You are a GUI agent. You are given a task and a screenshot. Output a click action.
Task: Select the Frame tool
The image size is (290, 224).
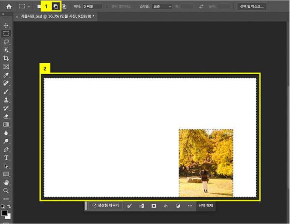(6, 67)
